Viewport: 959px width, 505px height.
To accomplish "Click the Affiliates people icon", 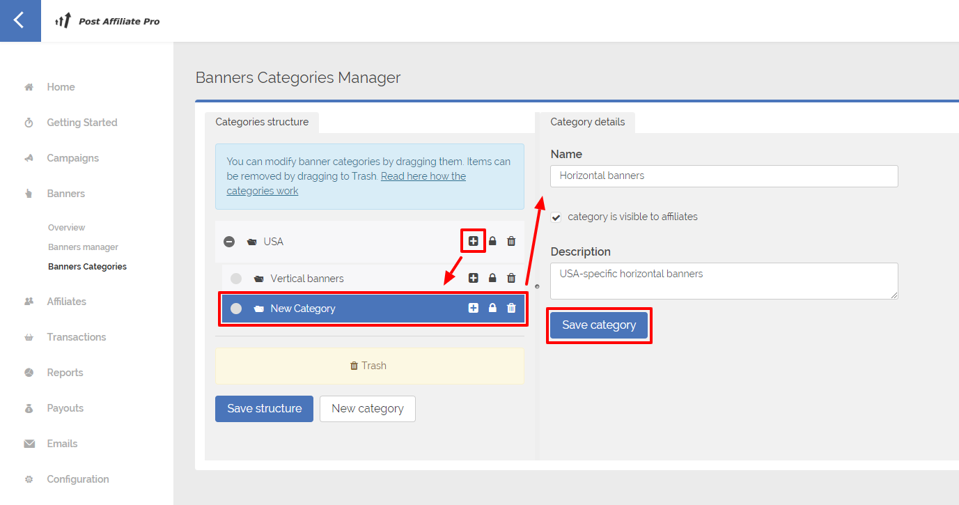I will click(x=29, y=302).
